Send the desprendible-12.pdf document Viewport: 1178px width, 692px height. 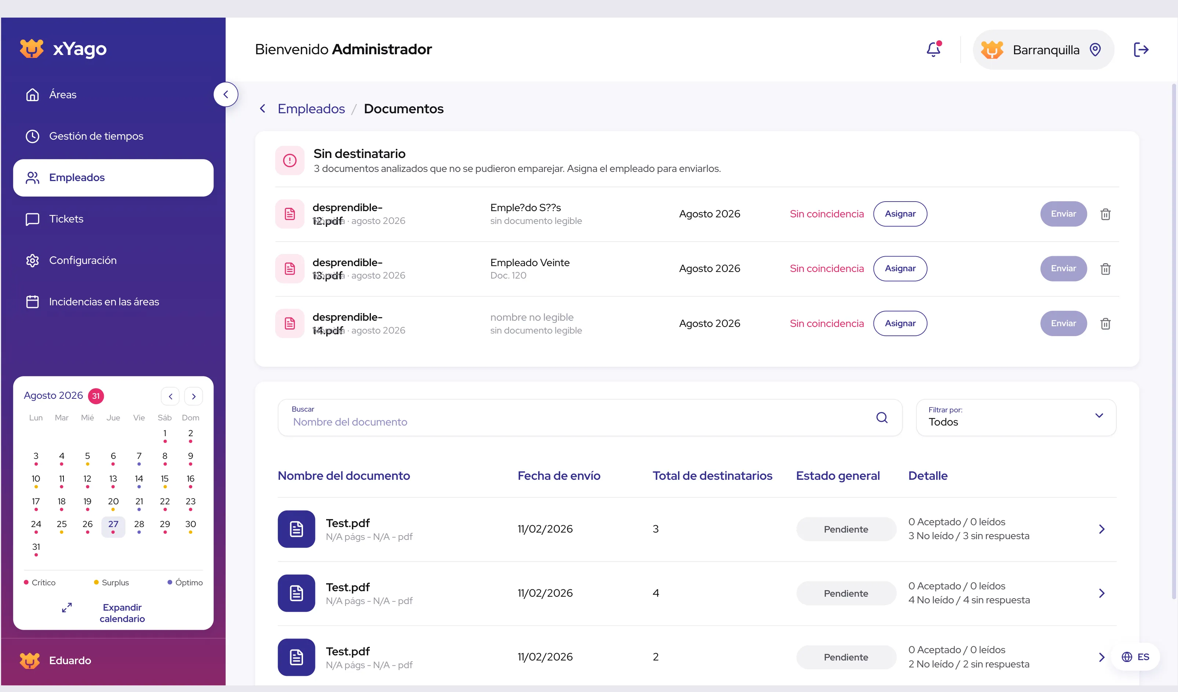(x=1063, y=214)
